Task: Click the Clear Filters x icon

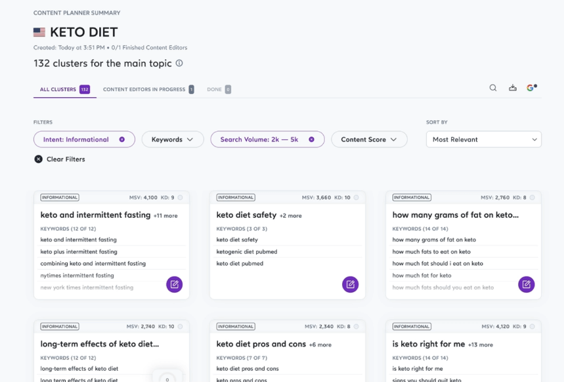Action: click(38, 159)
